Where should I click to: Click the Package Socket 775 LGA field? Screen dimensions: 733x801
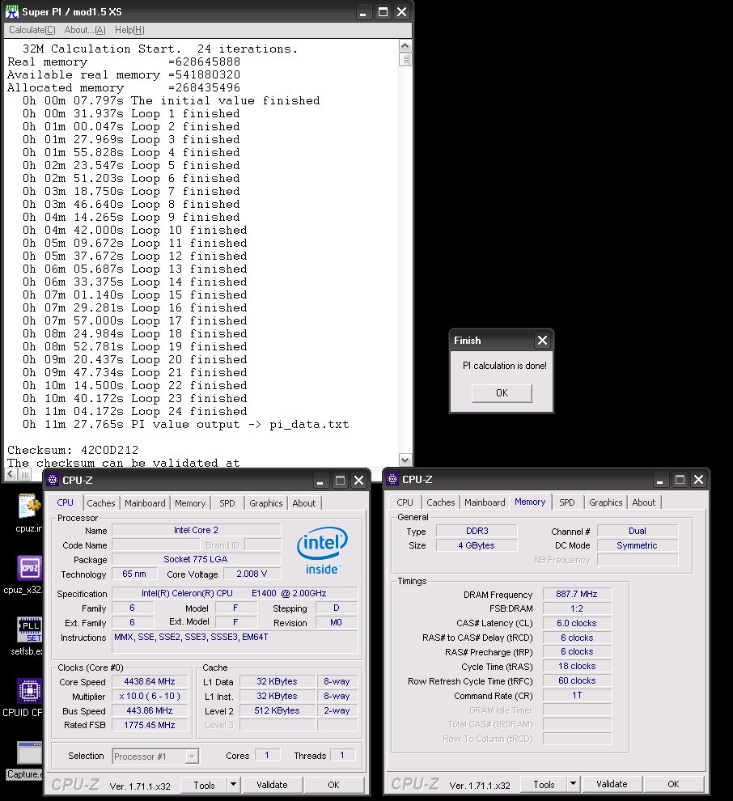196,559
